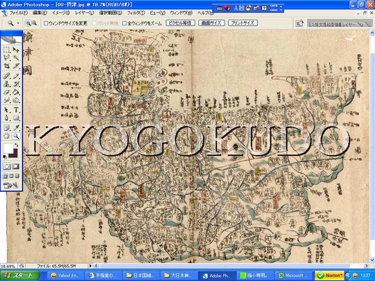The image size is (375, 281).
Task: Click the zoom percentage field showing 18.69%
Action: coord(9,266)
